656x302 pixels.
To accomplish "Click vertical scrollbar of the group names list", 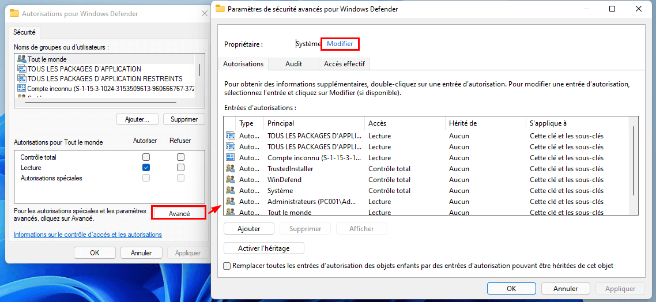I will coord(199,70).
